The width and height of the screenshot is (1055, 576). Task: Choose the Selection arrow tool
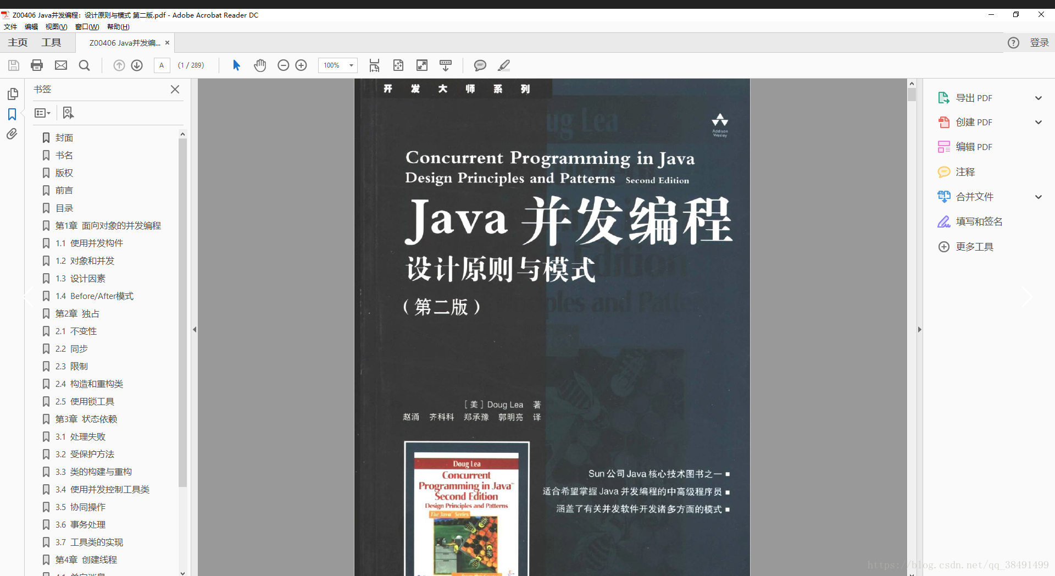point(236,65)
